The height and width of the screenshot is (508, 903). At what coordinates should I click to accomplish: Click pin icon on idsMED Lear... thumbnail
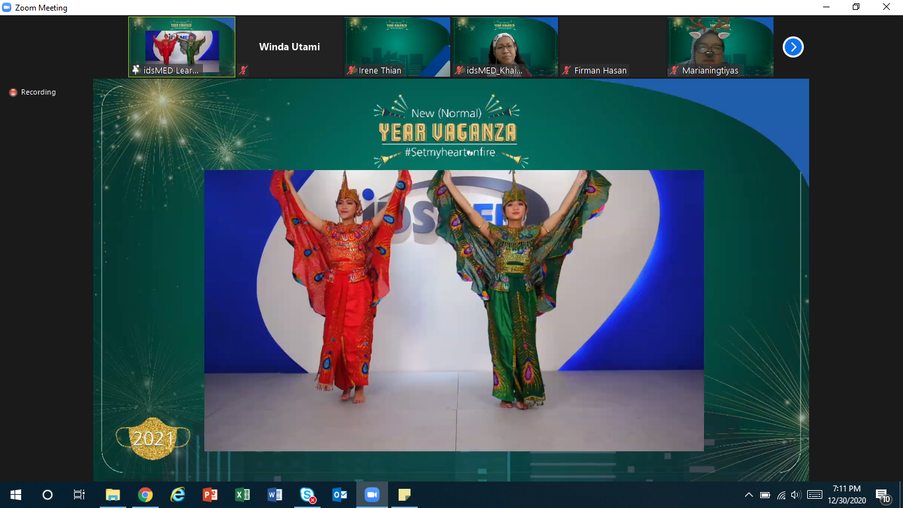(x=136, y=70)
